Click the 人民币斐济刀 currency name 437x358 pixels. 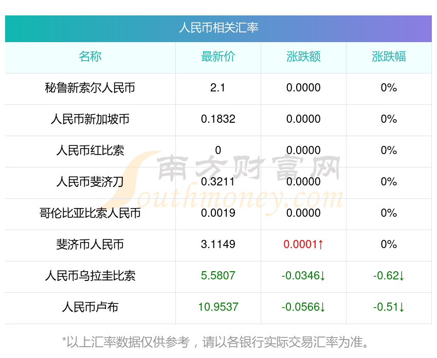click(x=90, y=182)
